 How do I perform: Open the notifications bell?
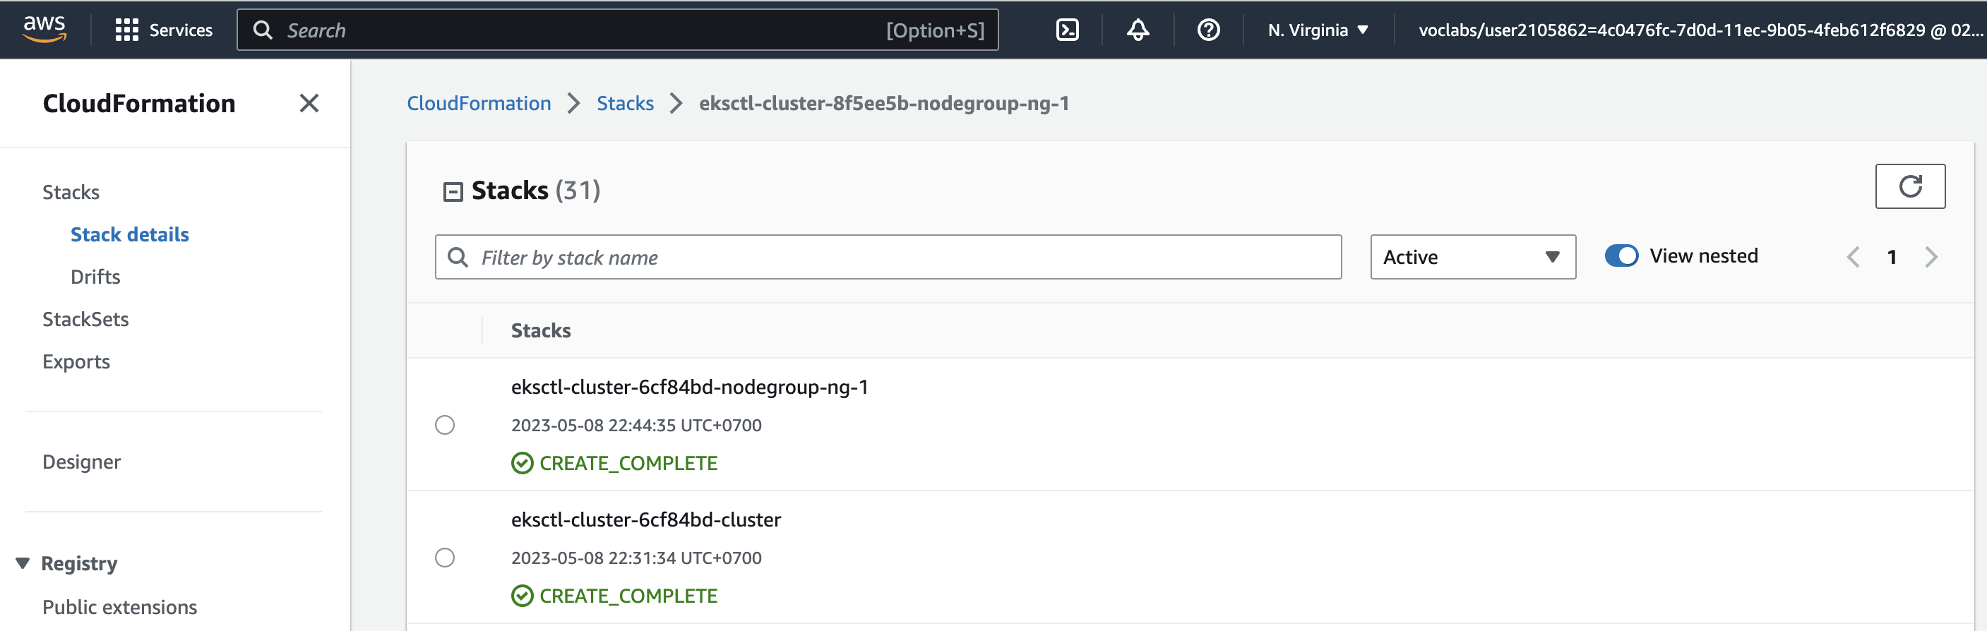pos(1138,30)
